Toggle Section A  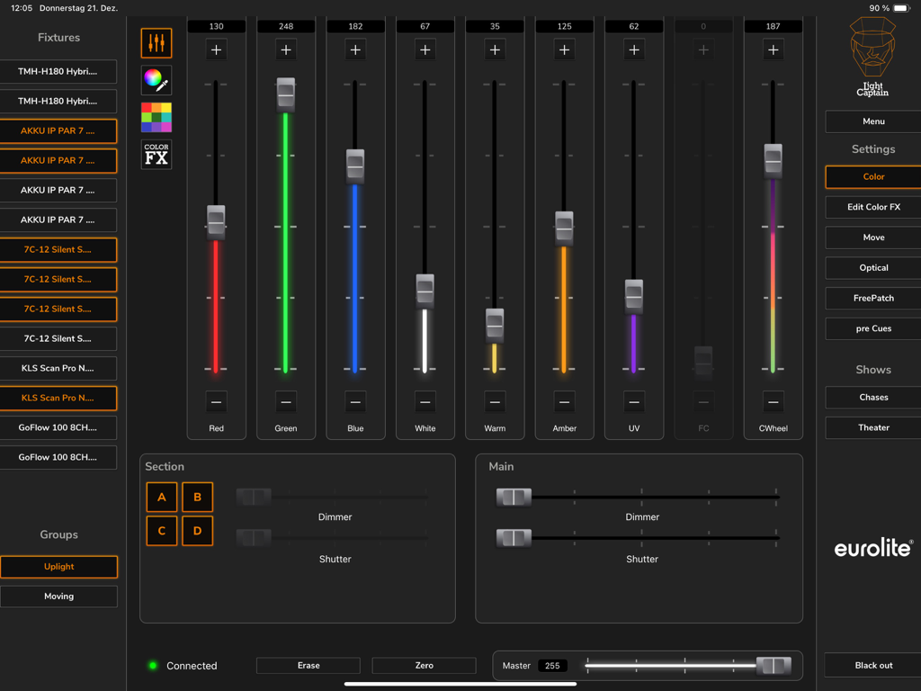161,497
